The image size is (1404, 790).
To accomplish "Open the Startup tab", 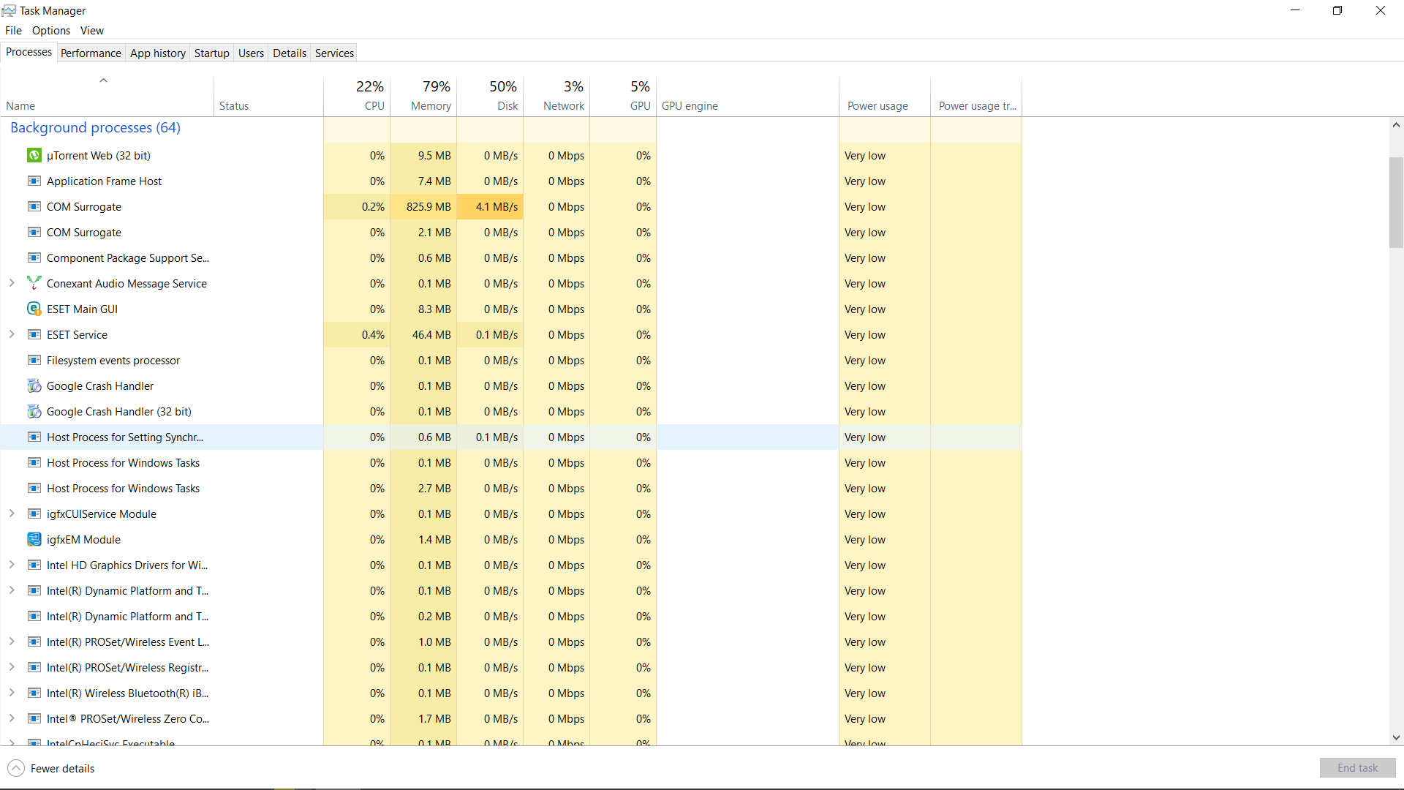I will [211, 53].
